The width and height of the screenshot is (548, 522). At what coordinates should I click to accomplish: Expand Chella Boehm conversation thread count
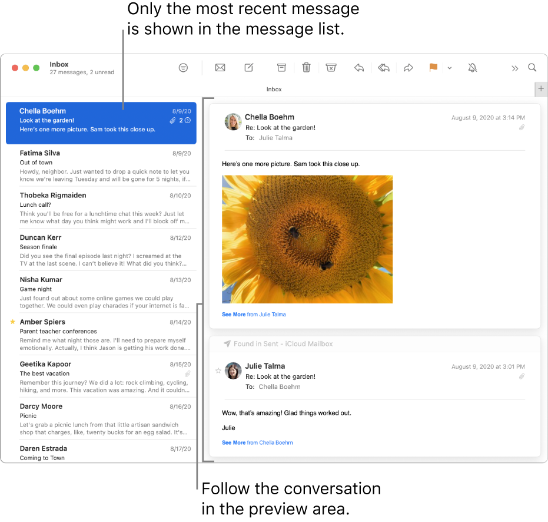[x=185, y=120]
